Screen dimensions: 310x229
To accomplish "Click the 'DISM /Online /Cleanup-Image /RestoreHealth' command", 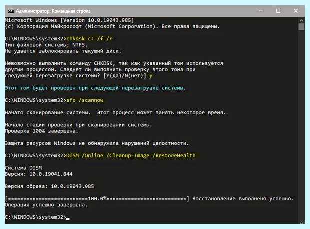I will coord(131,155).
